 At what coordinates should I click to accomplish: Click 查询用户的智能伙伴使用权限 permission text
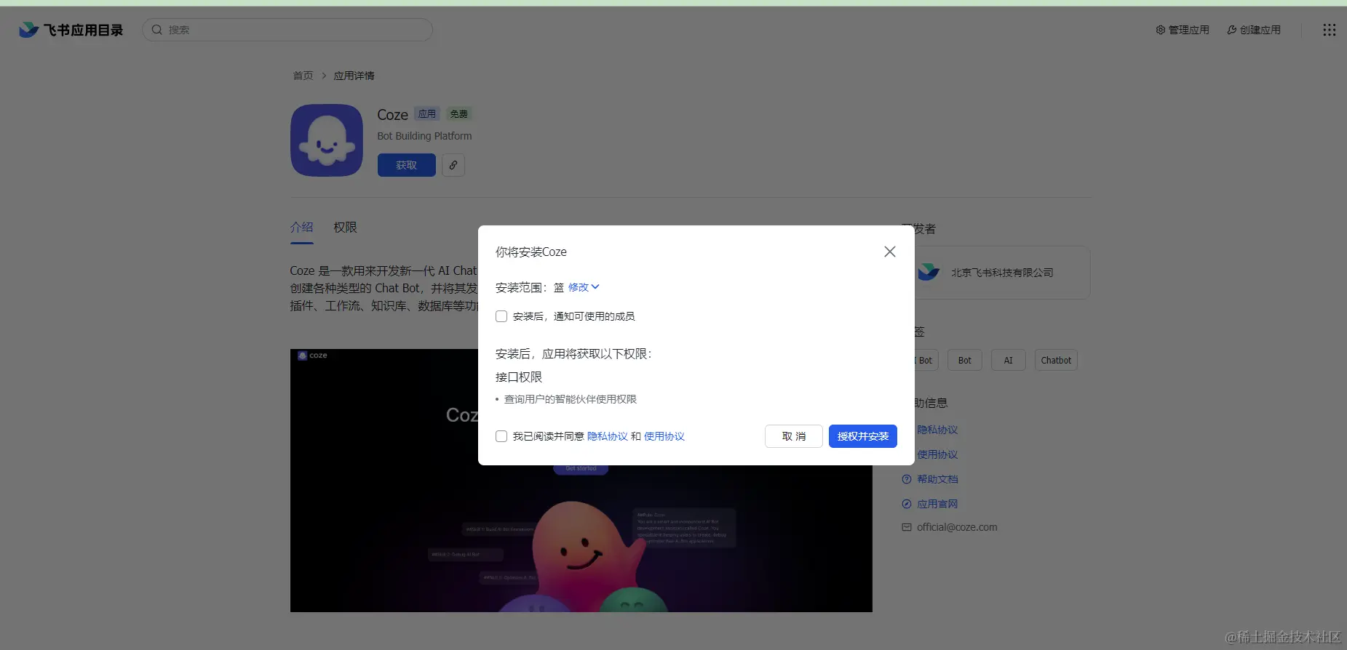pos(571,399)
